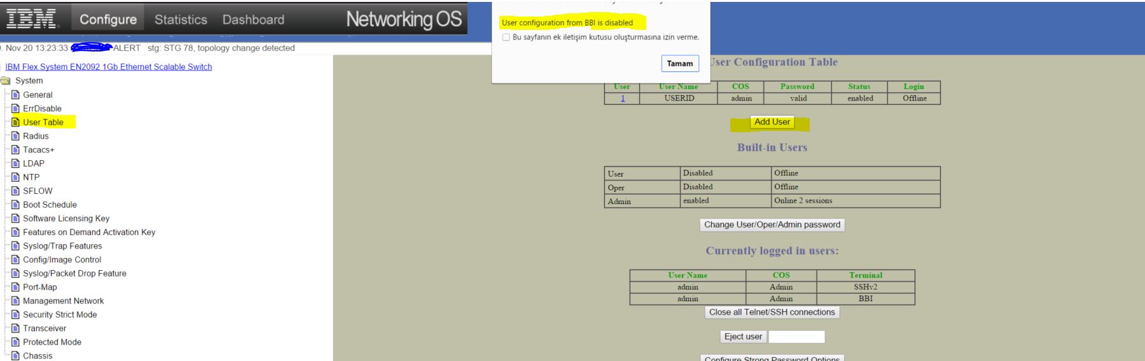1145x361 pixels.
Task: Click the SFLOW page icon
Action: tap(16, 191)
